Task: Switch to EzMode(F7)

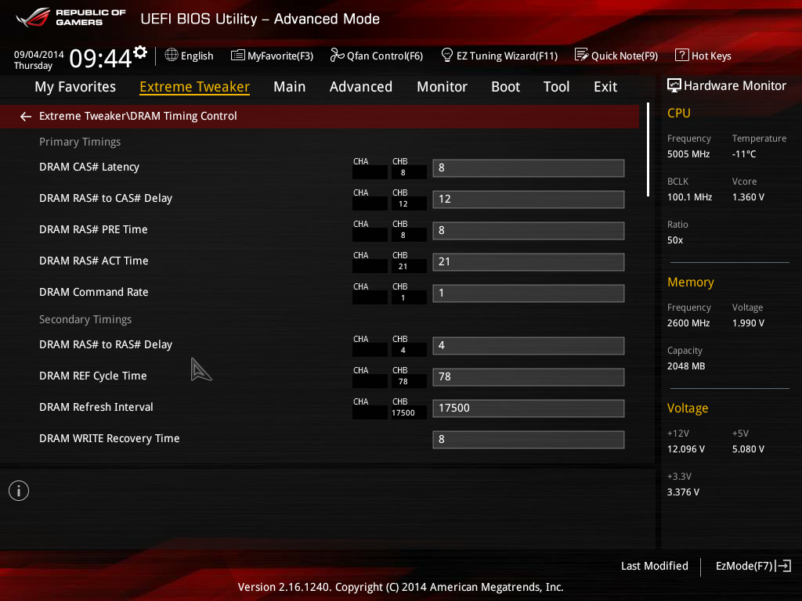Action: click(744, 566)
